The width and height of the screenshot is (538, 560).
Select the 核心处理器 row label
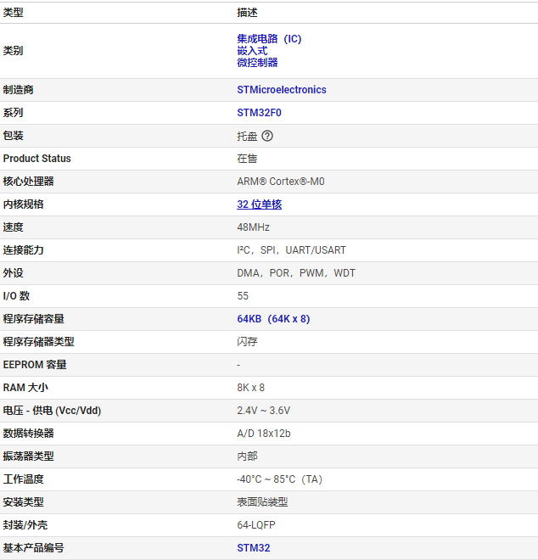point(29,182)
